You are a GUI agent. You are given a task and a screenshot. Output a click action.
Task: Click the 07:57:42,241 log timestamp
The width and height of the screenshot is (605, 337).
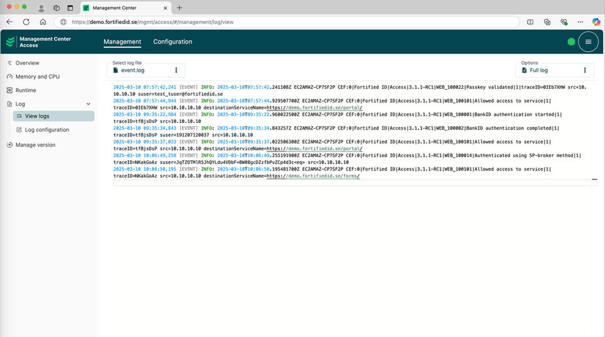[145, 87]
